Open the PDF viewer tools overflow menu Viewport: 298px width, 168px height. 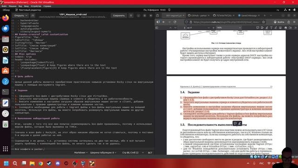click(x=296, y=28)
